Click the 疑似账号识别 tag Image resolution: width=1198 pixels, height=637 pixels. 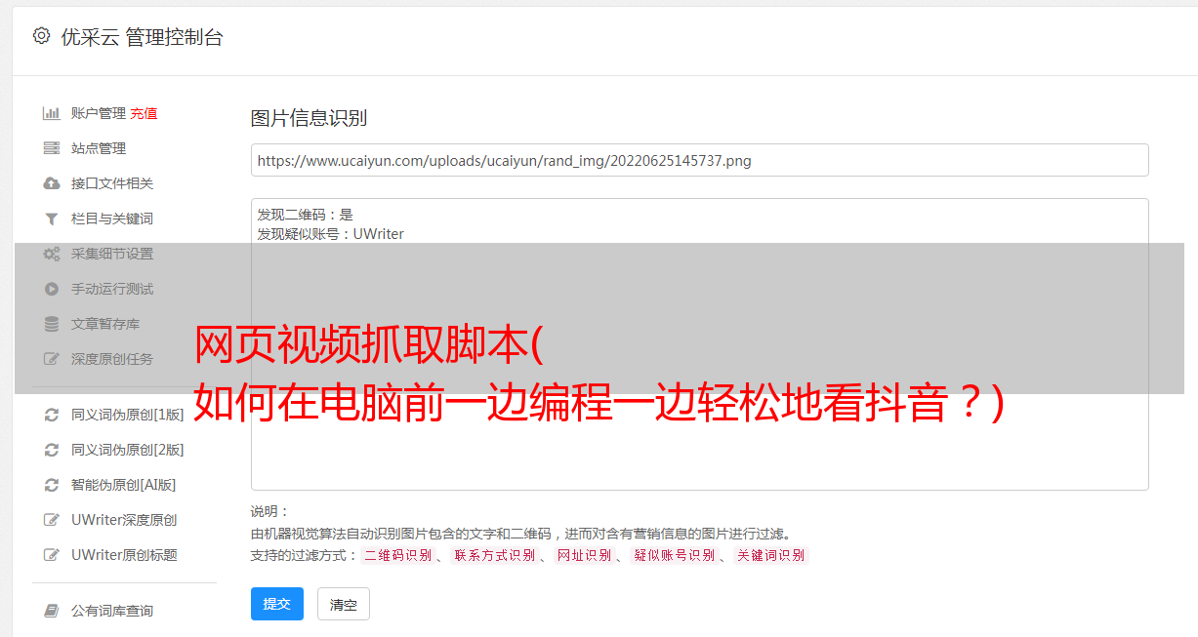coord(674,555)
